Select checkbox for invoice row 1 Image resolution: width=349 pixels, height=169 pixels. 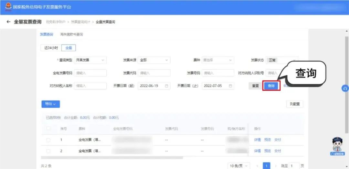(x=48, y=140)
